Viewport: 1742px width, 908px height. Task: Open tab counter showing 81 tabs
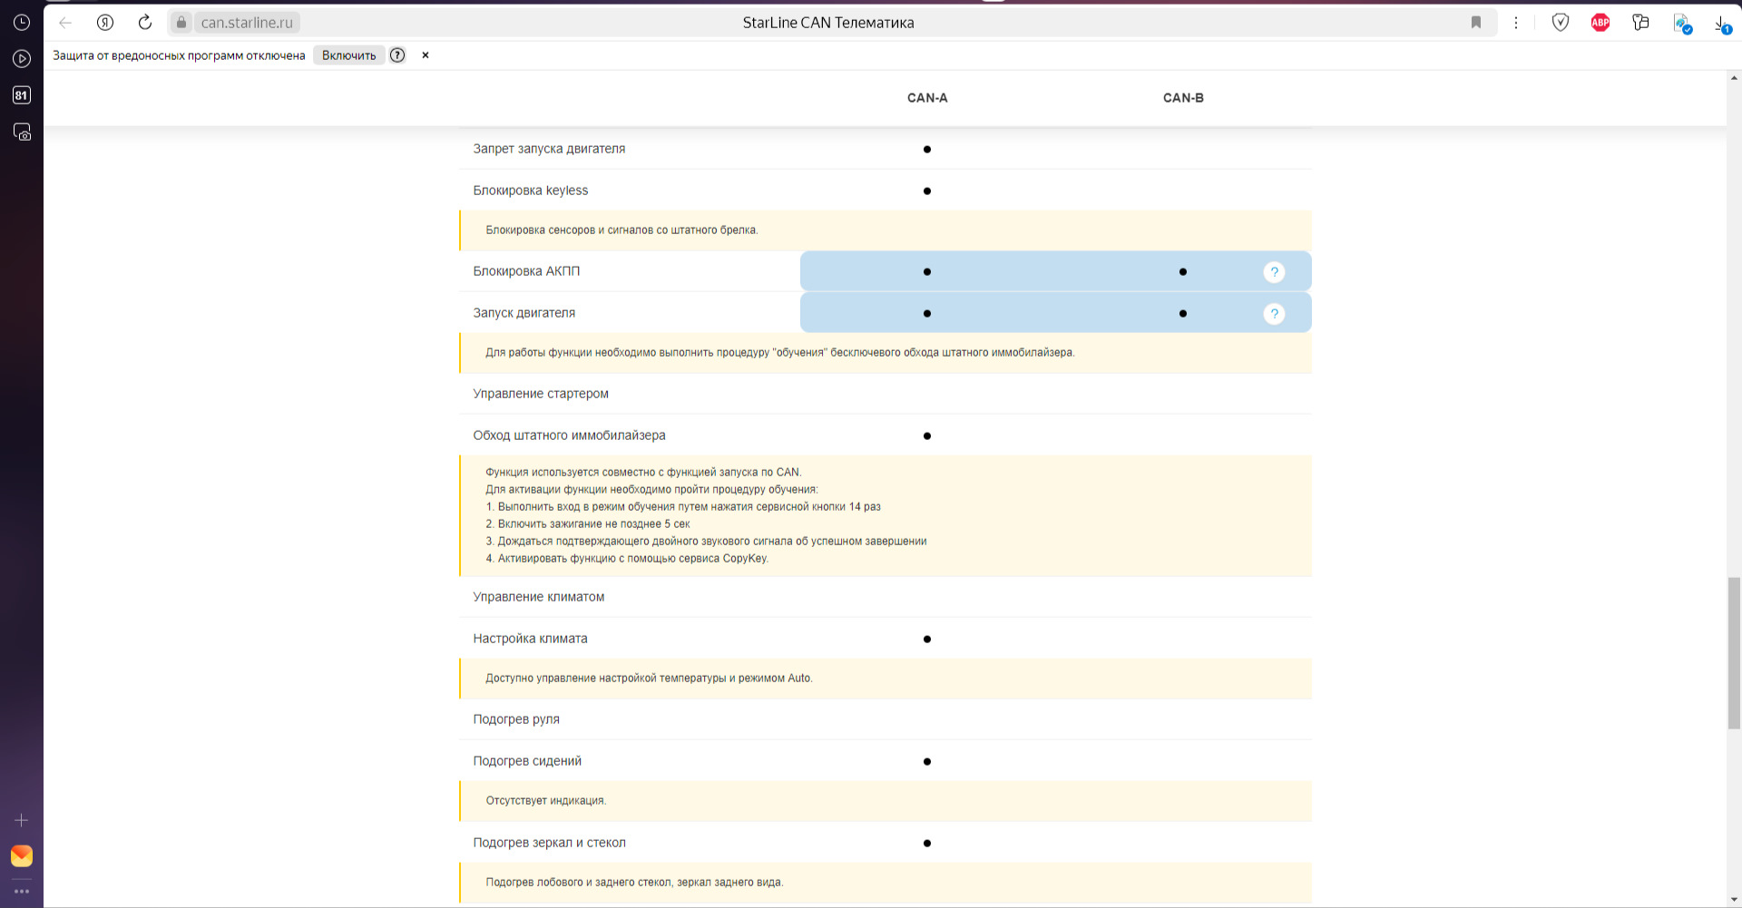pyautogui.click(x=22, y=95)
